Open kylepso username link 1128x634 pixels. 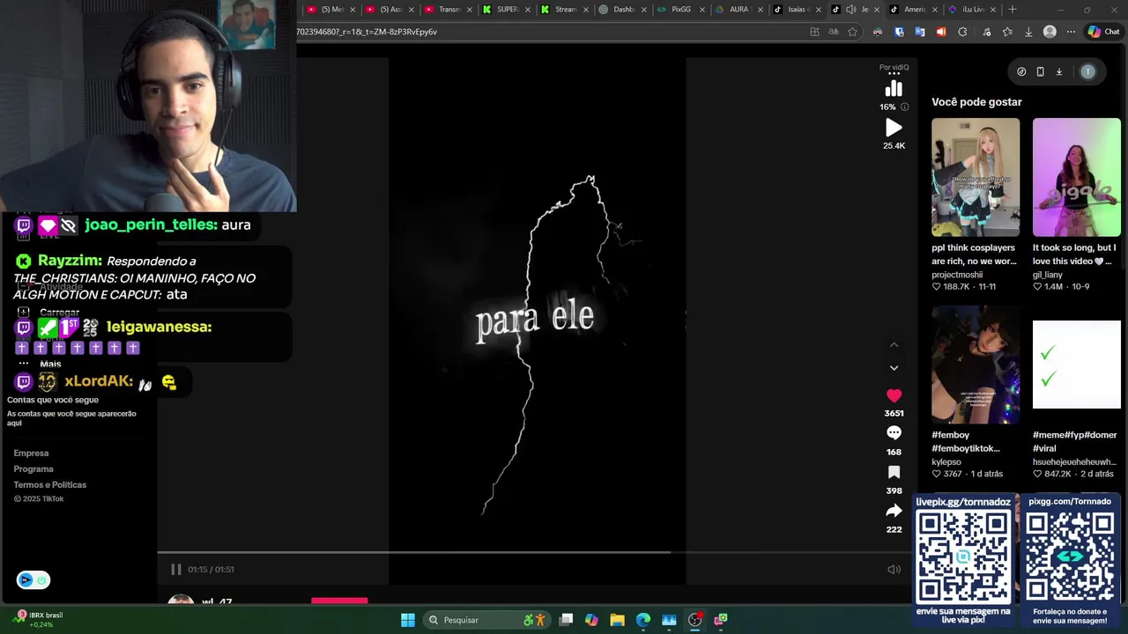pos(946,462)
